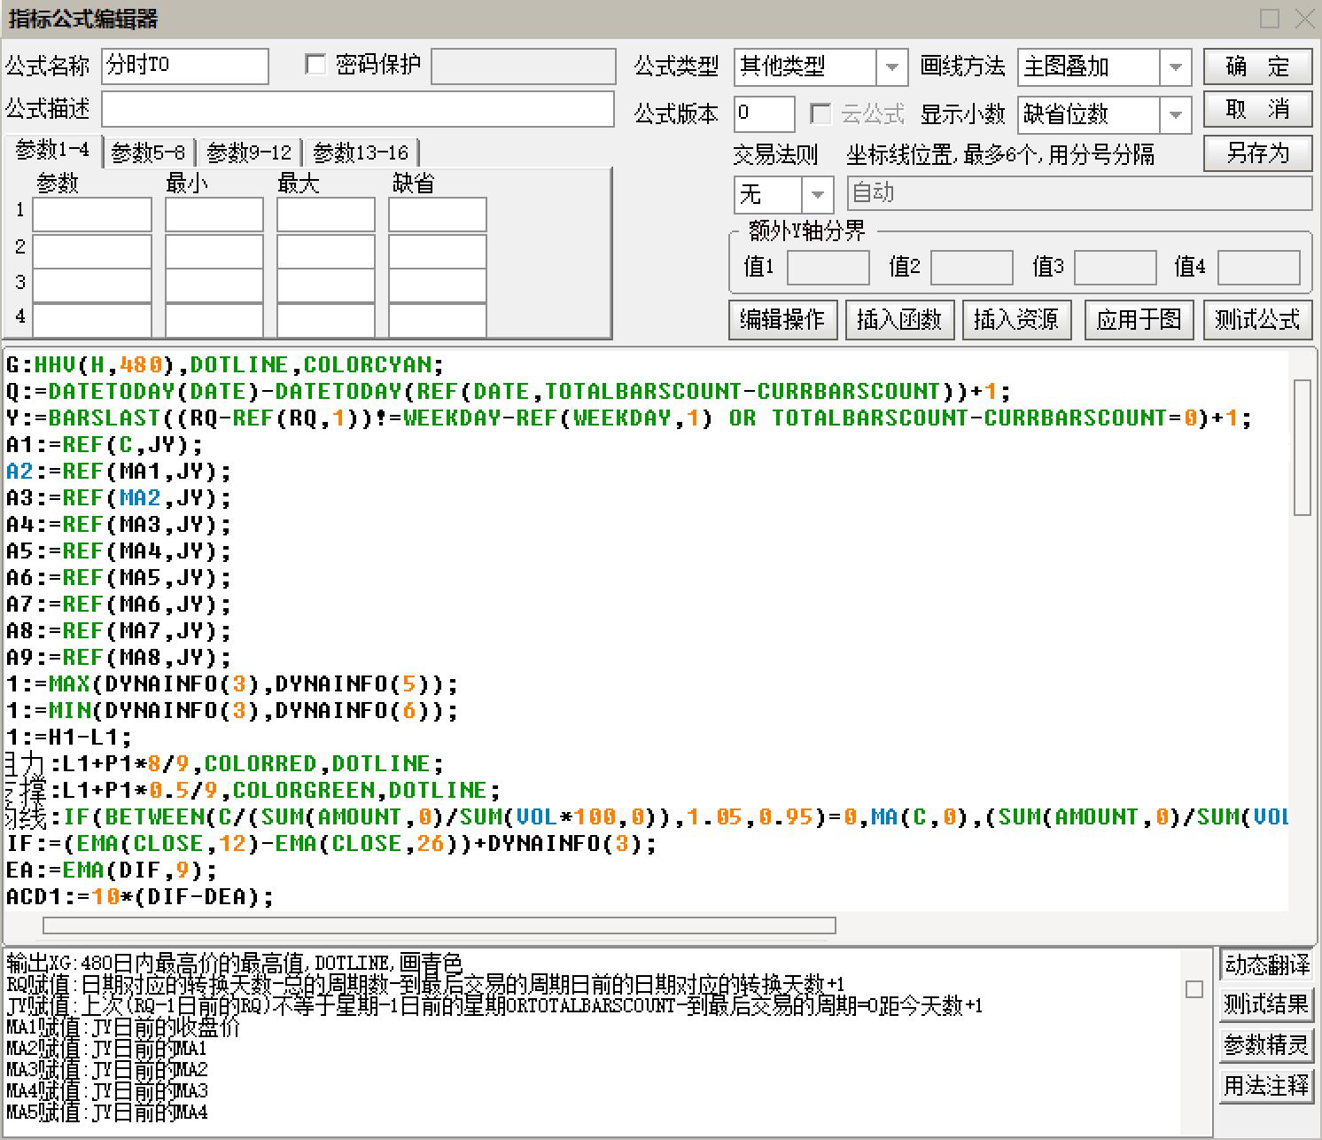Click the 值4 input field
This screenshot has width=1322, height=1140.
[1259, 267]
